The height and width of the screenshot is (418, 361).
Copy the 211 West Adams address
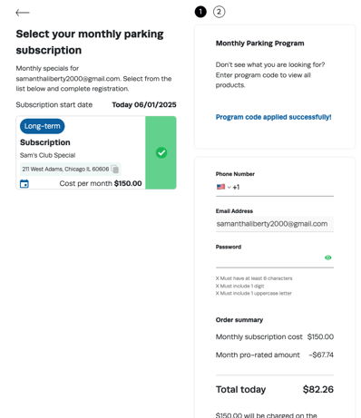(x=115, y=169)
